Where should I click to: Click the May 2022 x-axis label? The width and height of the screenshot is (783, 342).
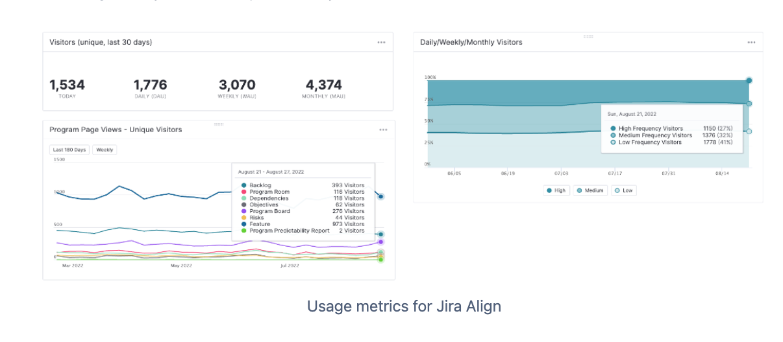tap(181, 265)
